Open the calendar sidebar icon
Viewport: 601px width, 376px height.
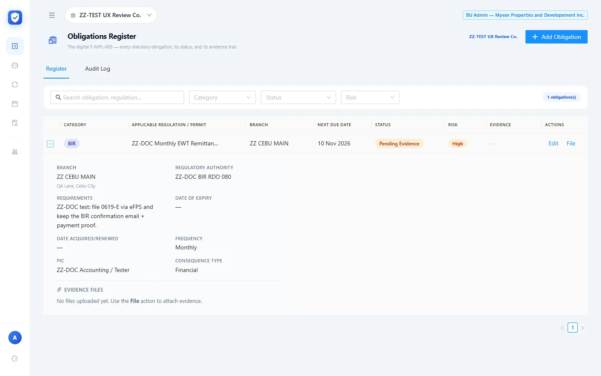click(x=15, y=104)
